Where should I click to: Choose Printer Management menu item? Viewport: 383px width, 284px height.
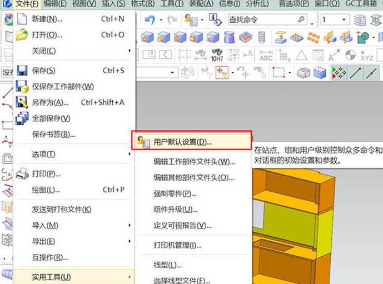pos(177,245)
